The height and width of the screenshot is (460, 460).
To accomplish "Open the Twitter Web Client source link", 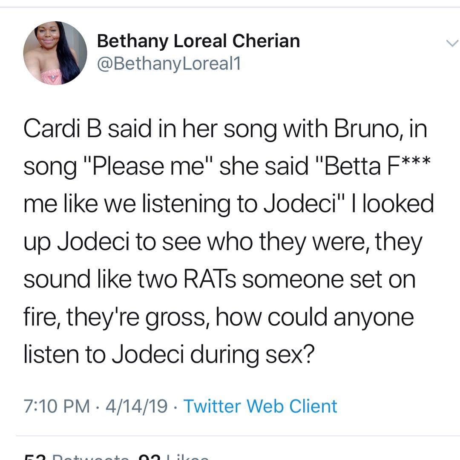I will coord(260,406).
